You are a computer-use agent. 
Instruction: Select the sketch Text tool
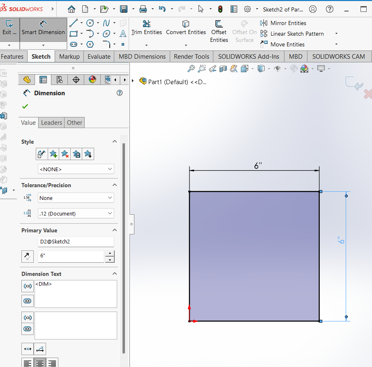point(122,34)
